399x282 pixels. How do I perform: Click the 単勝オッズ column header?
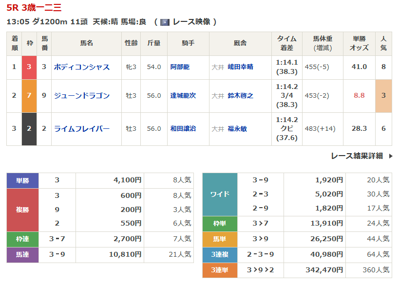tap(359, 43)
